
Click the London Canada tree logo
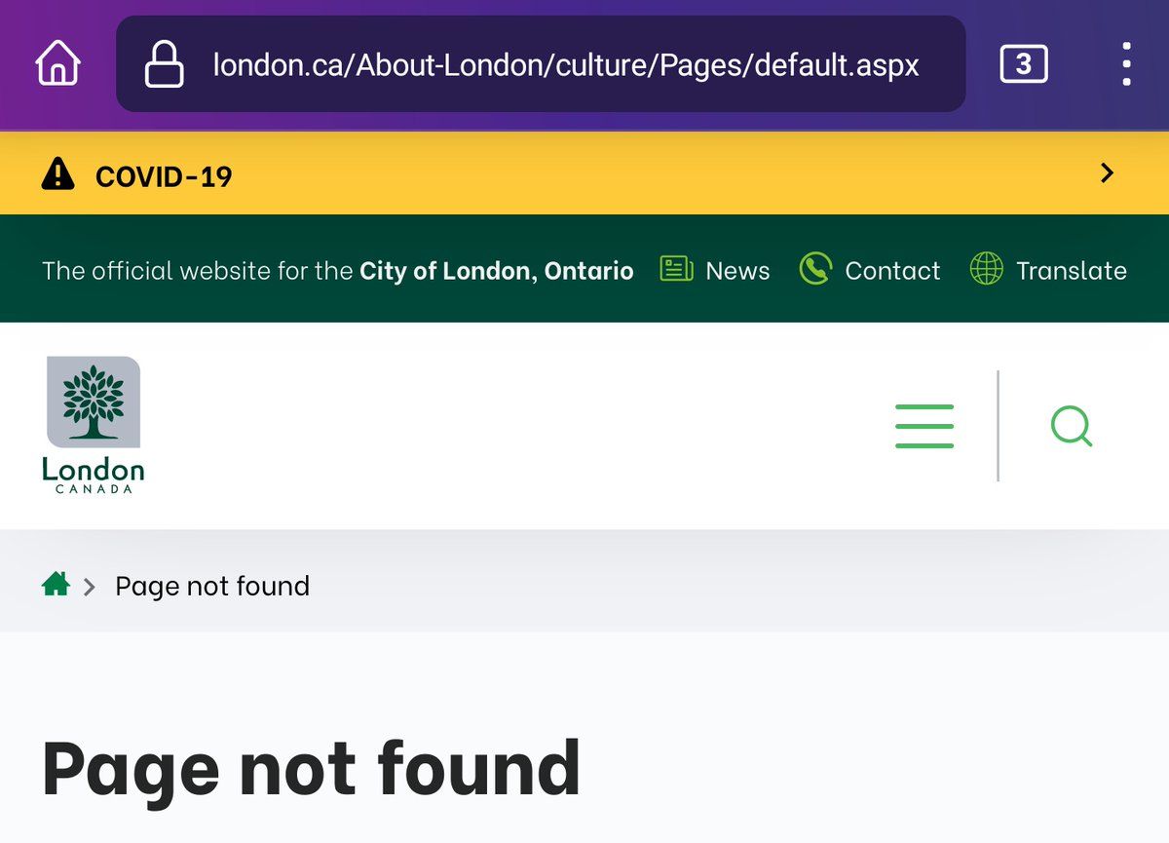click(94, 424)
